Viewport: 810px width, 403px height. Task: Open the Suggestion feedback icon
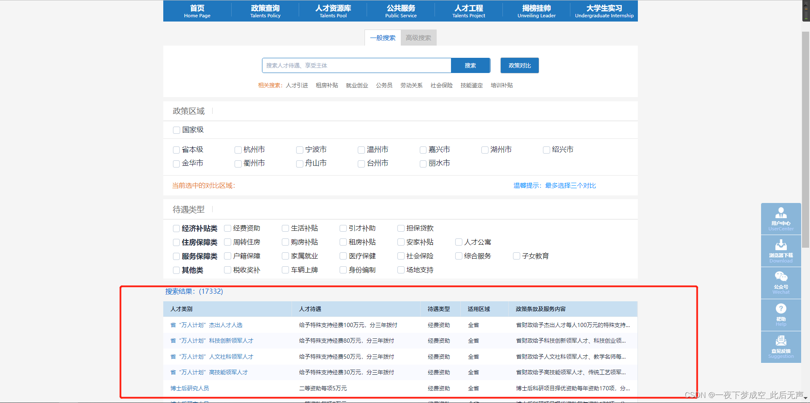coord(781,347)
